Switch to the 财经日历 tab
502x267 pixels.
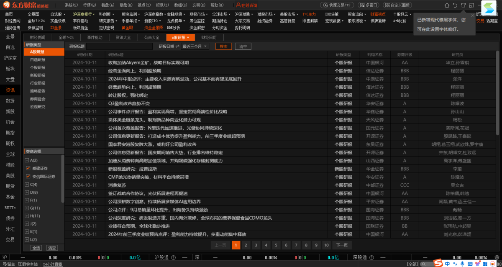point(209,38)
